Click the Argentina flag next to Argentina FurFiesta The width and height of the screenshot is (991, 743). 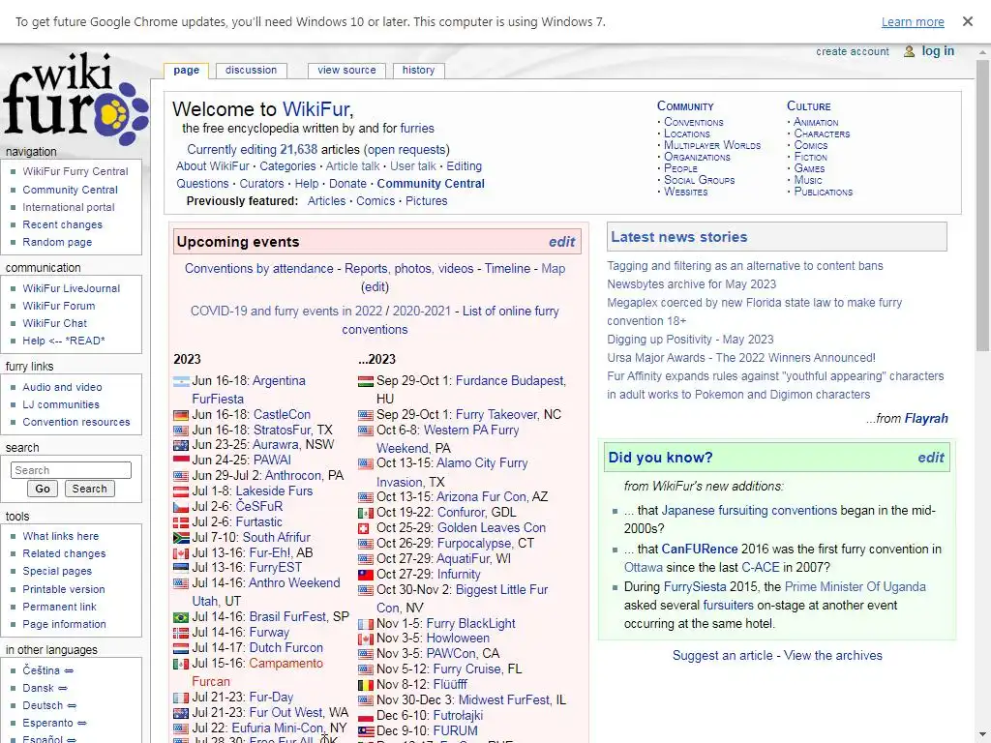click(x=181, y=381)
